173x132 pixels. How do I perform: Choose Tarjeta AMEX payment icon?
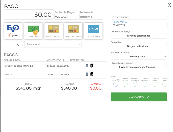[x=93, y=31]
